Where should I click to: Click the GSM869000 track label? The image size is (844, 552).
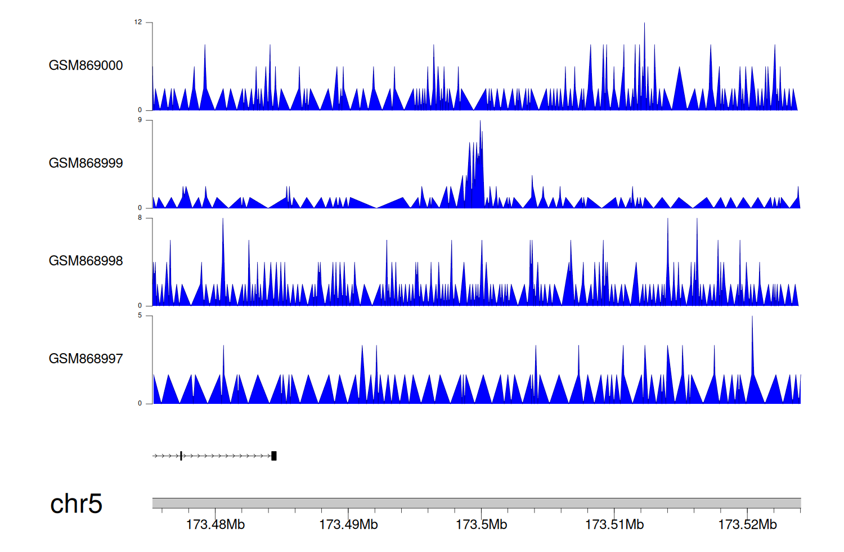(86, 65)
